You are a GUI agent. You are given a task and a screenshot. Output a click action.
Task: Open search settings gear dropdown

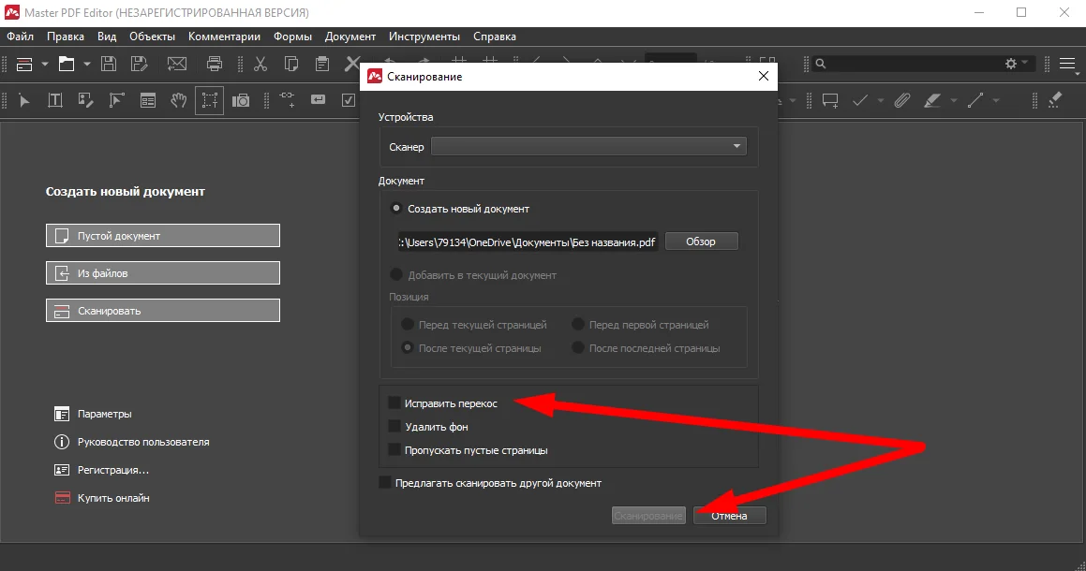pos(1015,64)
